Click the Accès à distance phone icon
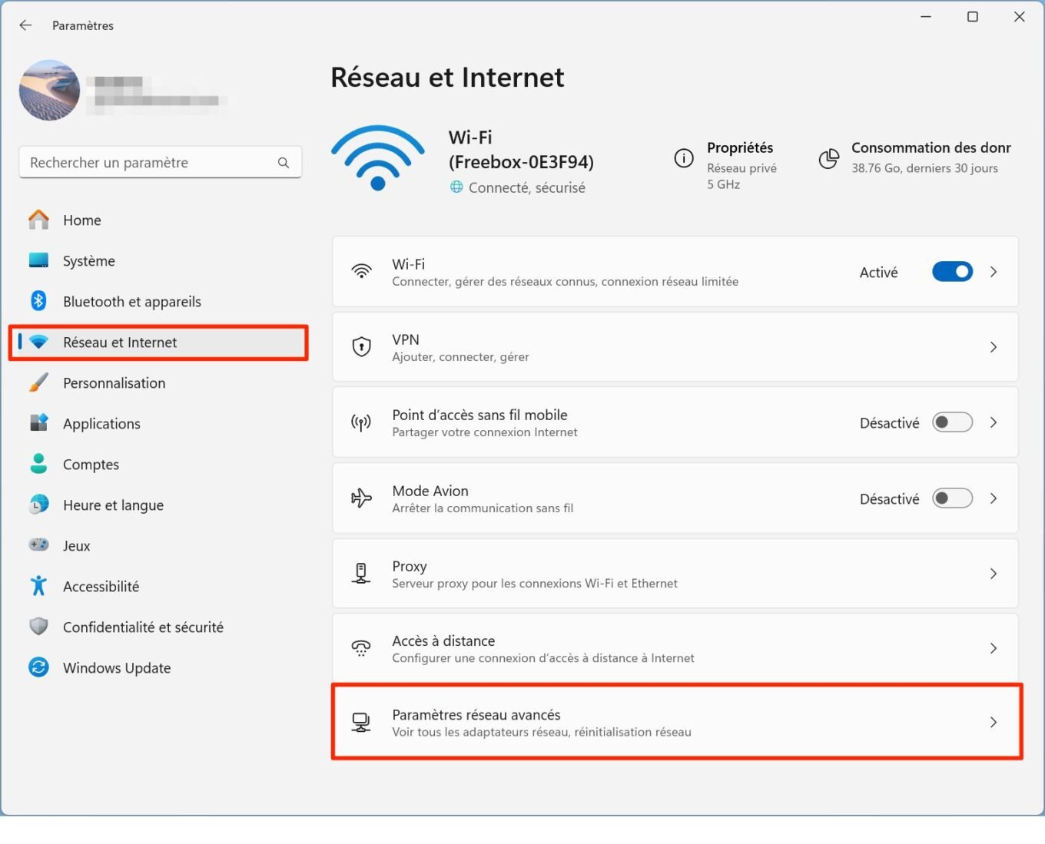The height and width of the screenshot is (844, 1045). [361, 648]
